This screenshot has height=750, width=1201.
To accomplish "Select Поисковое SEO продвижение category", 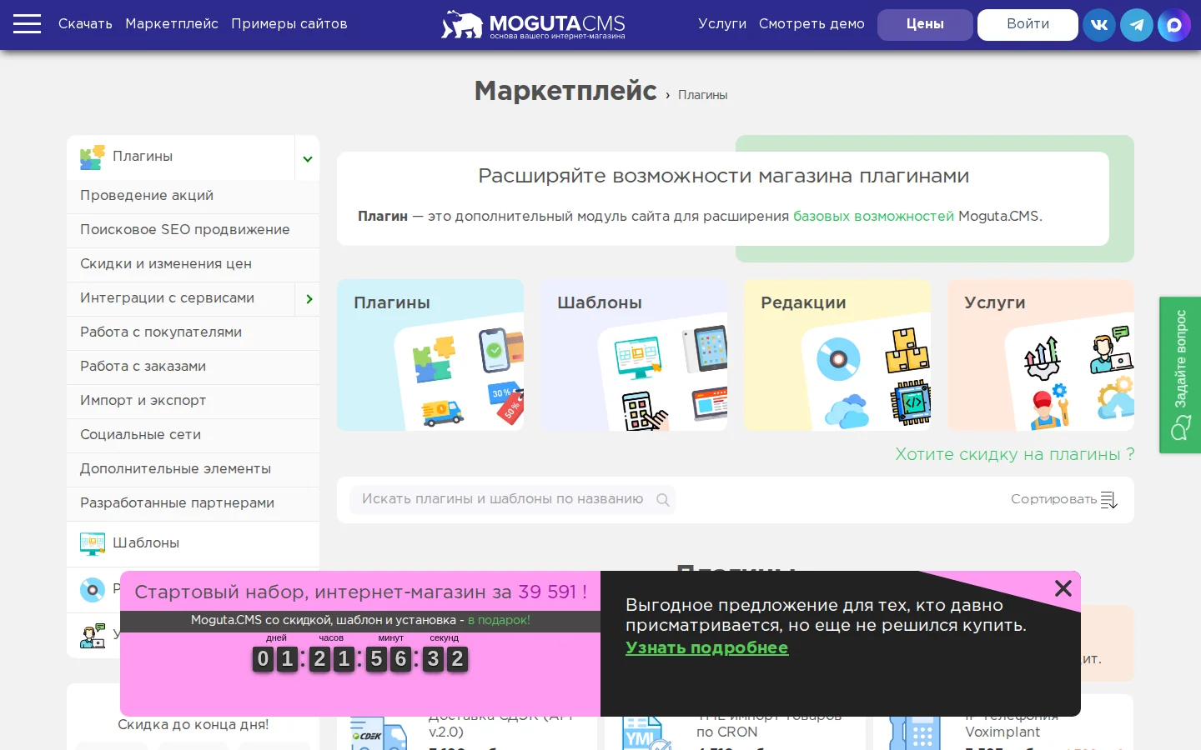I will [193, 230].
